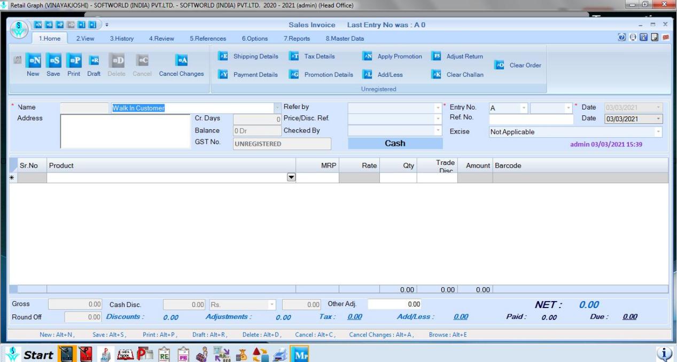Click the stock book icon in bottom bar
This screenshot has height=362, width=677.
pos(124,354)
